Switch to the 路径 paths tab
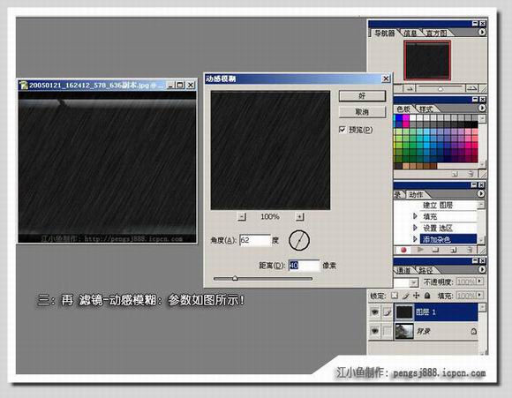Viewport: 512px width, 398px height. (425, 270)
